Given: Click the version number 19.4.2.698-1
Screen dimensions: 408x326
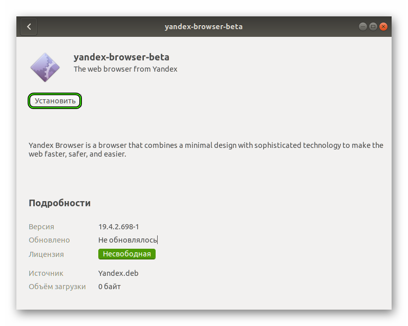Looking at the screenshot, I should click(x=118, y=227).
